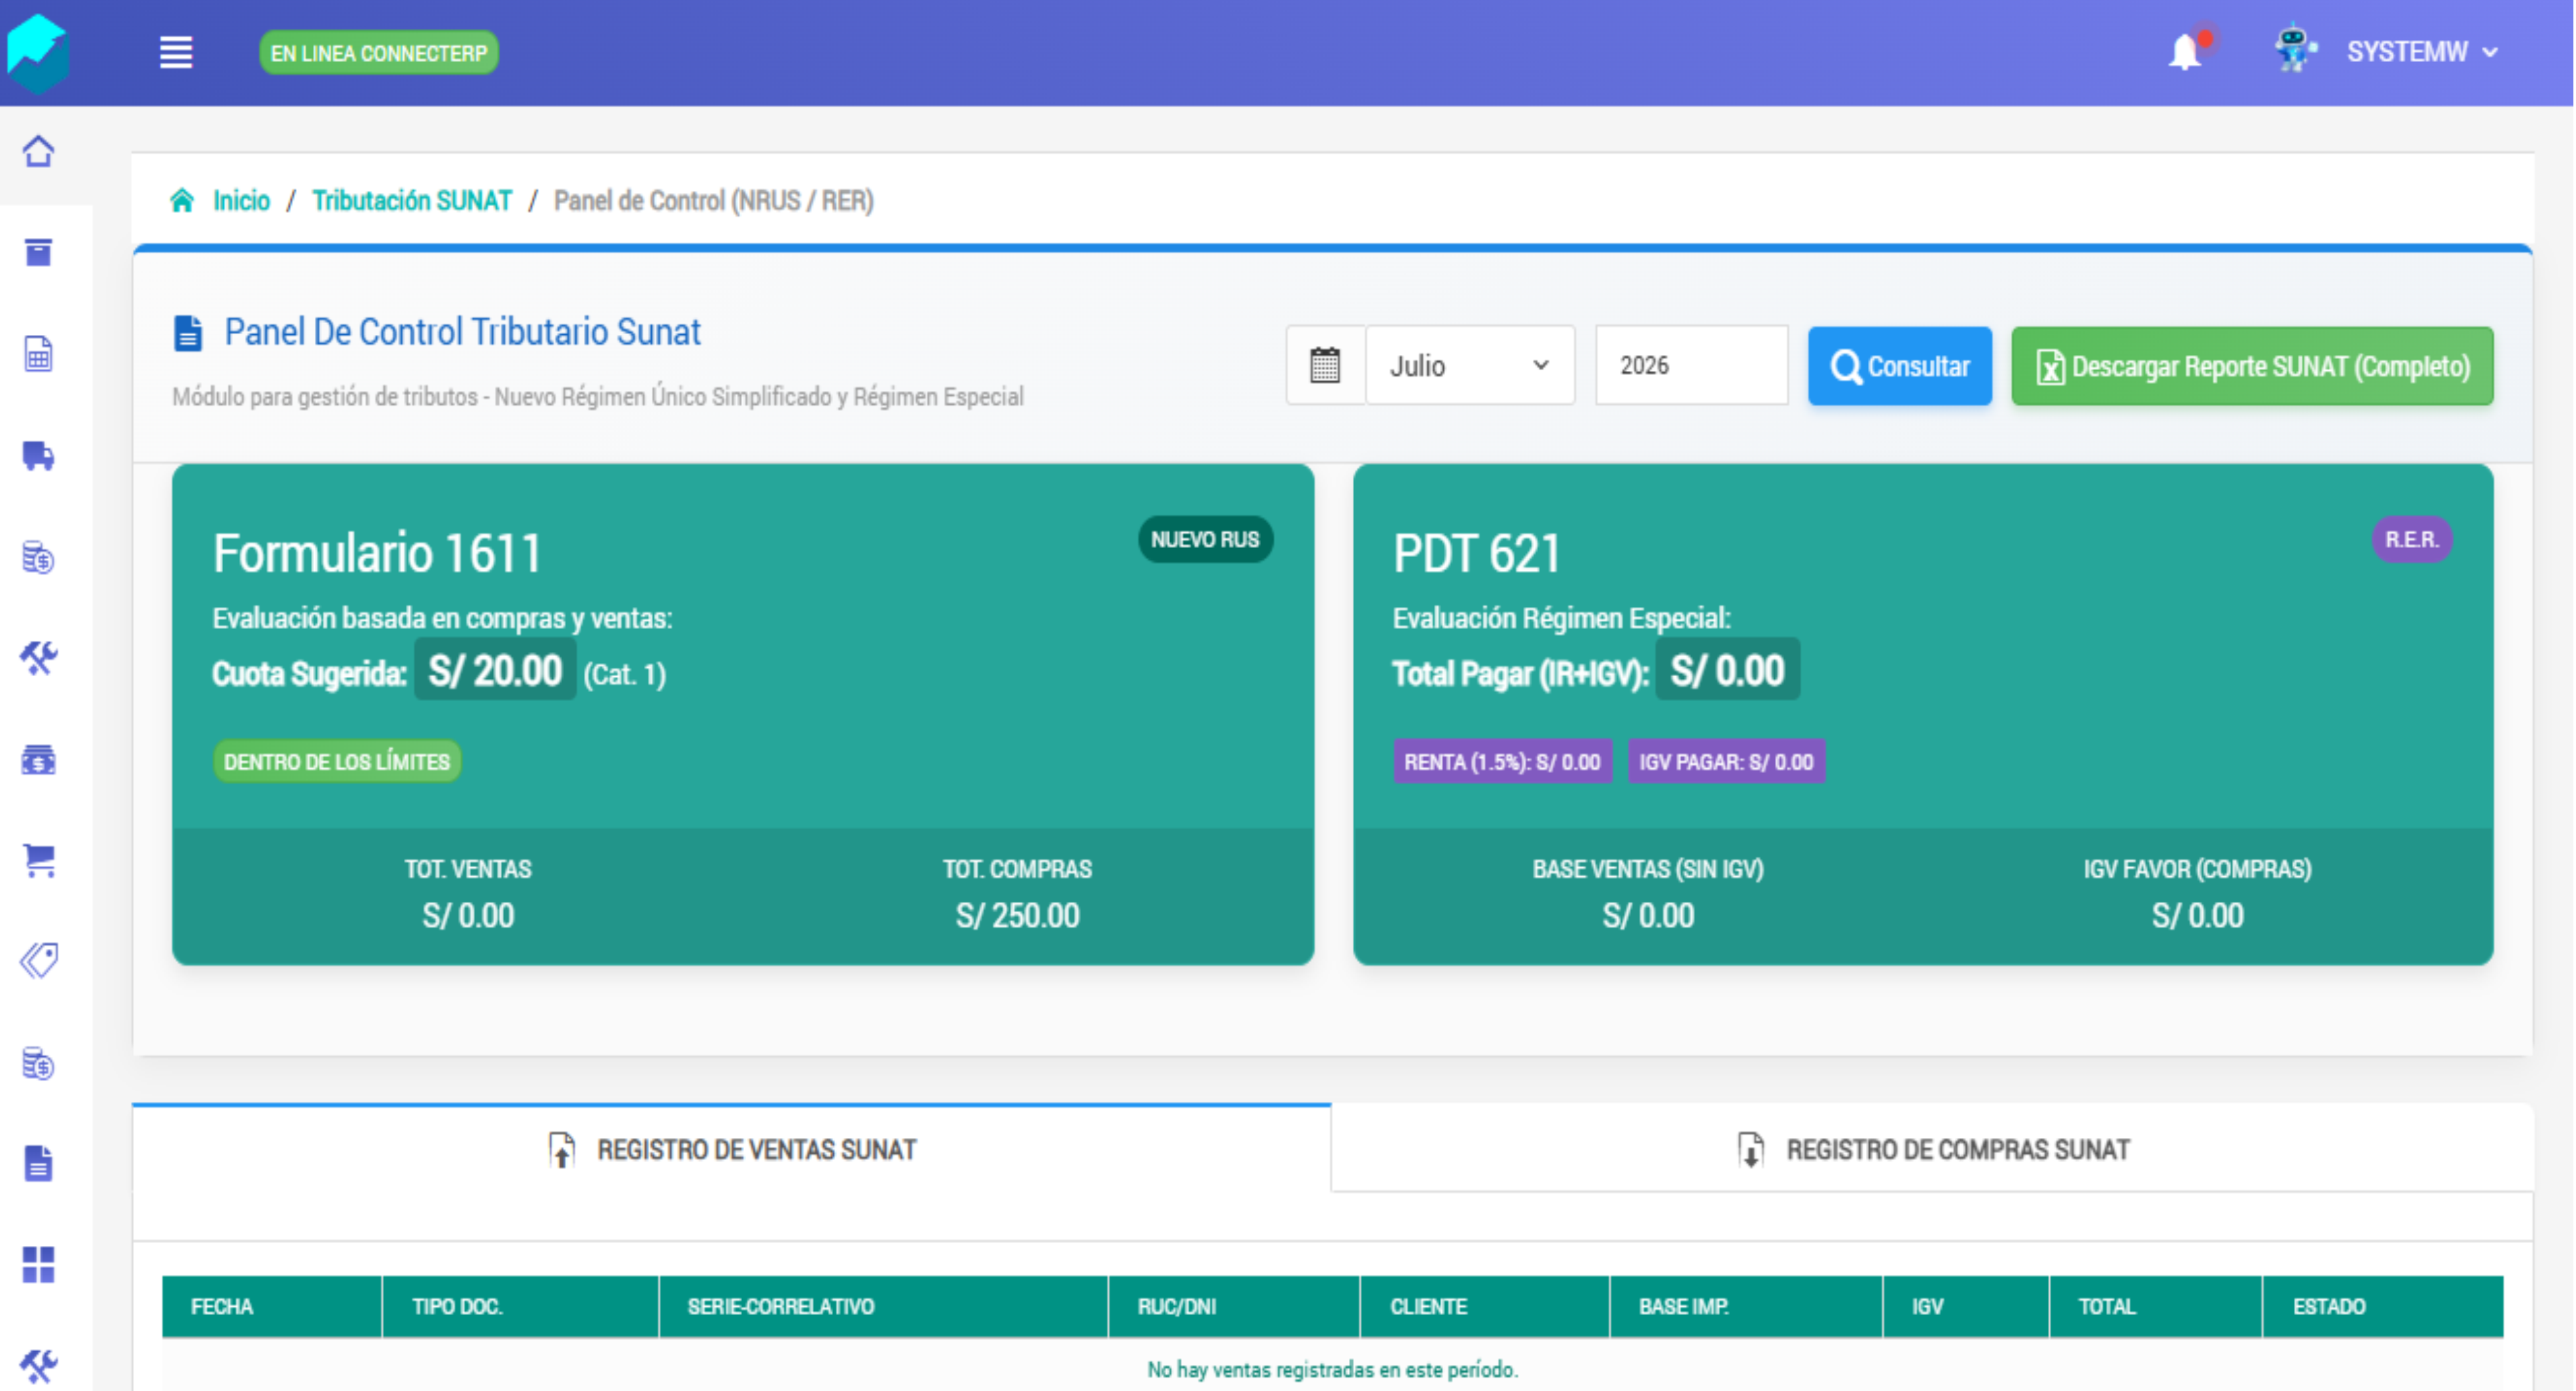Screen dimensions: 2576x1391
Task: Expand the SYSTEMW user menu
Action: click(x=2422, y=52)
